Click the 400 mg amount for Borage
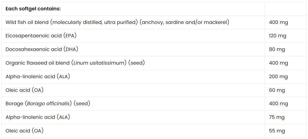Screen dimensions: 308x139 coord(278,104)
